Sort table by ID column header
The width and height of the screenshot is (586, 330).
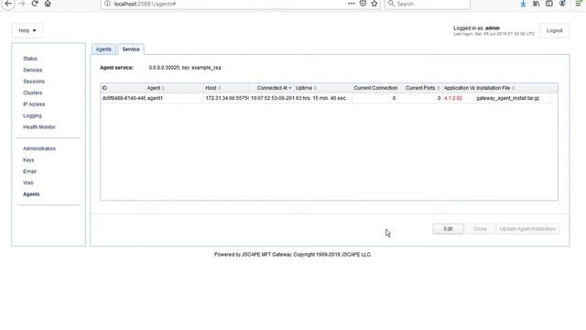click(x=123, y=88)
